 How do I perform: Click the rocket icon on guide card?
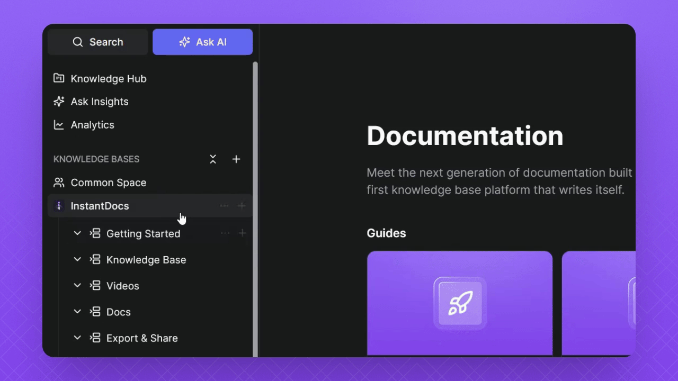coord(460,303)
